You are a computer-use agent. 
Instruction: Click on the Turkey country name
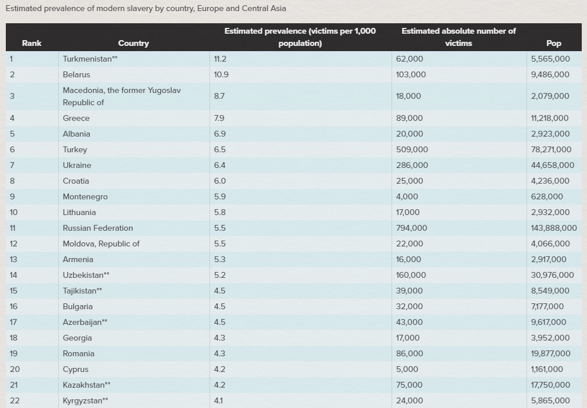pos(75,149)
